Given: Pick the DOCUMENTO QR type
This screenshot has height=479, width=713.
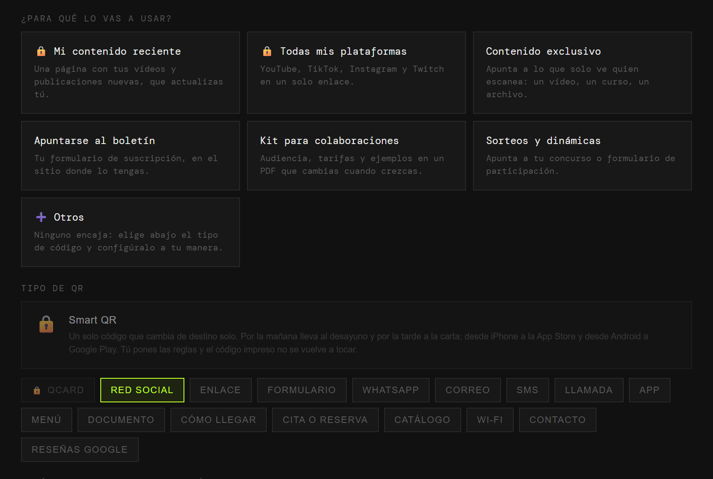Looking at the screenshot, I should click(x=121, y=420).
